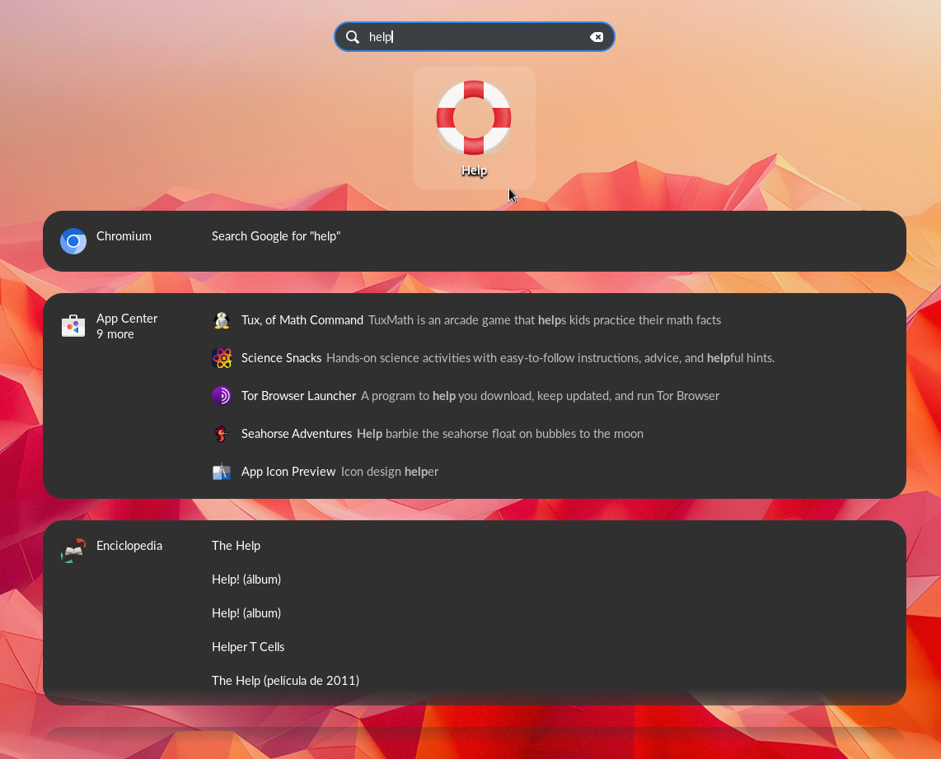Screen dimensions: 941x759
Task: Open the Chromium browser icon
Action: pos(73,241)
